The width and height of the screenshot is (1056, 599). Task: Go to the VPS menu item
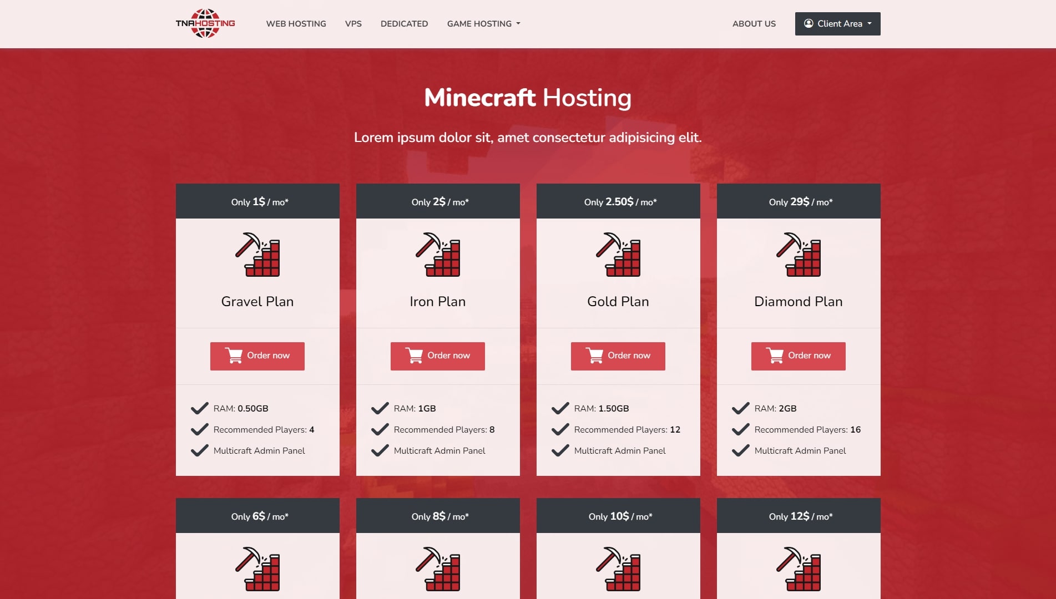coord(353,24)
